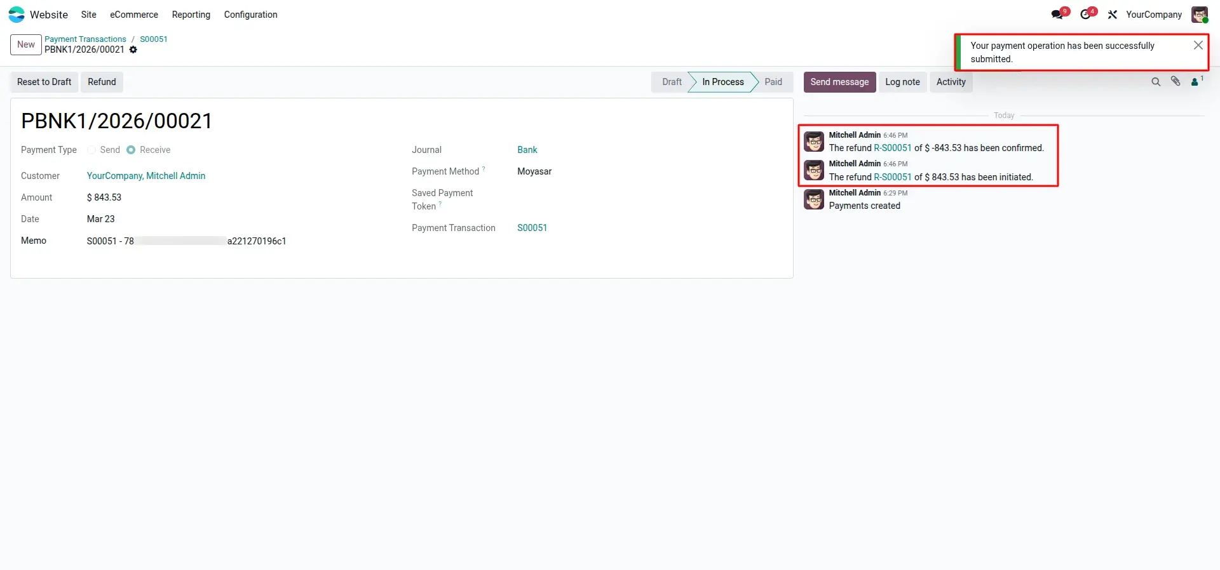This screenshot has height=570, width=1220.
Task: Open the Website app home logo
Action: 17,15
